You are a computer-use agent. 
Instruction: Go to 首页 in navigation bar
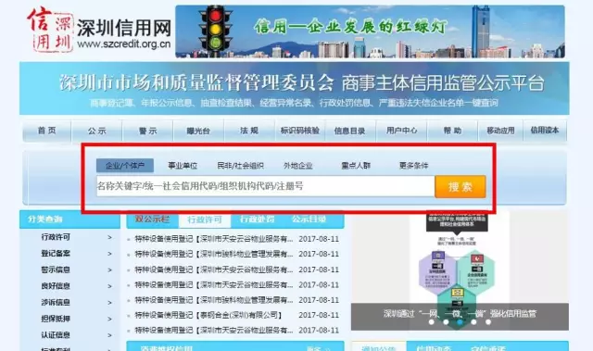[x=47, y=131]
